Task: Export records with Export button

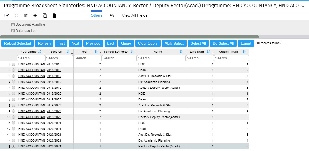Action: point(246,44)
